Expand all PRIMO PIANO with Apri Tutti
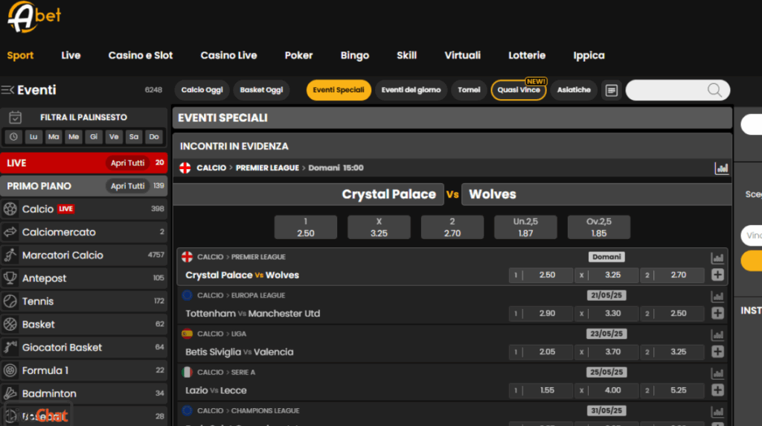This screenshot has height=426, width=762. [x=127, y=185]
